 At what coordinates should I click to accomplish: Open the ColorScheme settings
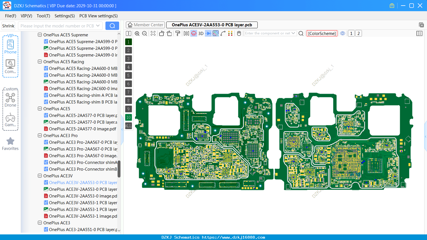322,33
